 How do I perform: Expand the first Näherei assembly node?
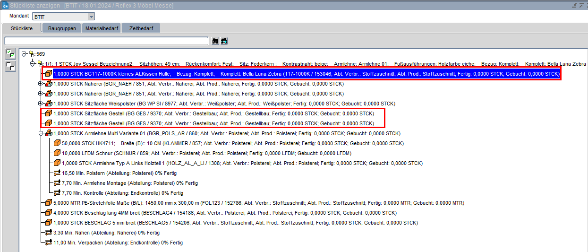click(x=41, y=84)
